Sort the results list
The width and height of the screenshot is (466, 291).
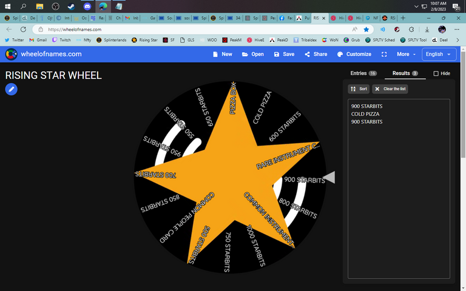coord(359,89)
